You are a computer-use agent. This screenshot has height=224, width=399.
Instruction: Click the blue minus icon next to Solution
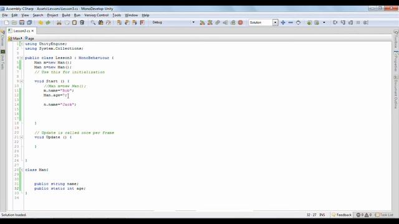[x=291, y=22]
